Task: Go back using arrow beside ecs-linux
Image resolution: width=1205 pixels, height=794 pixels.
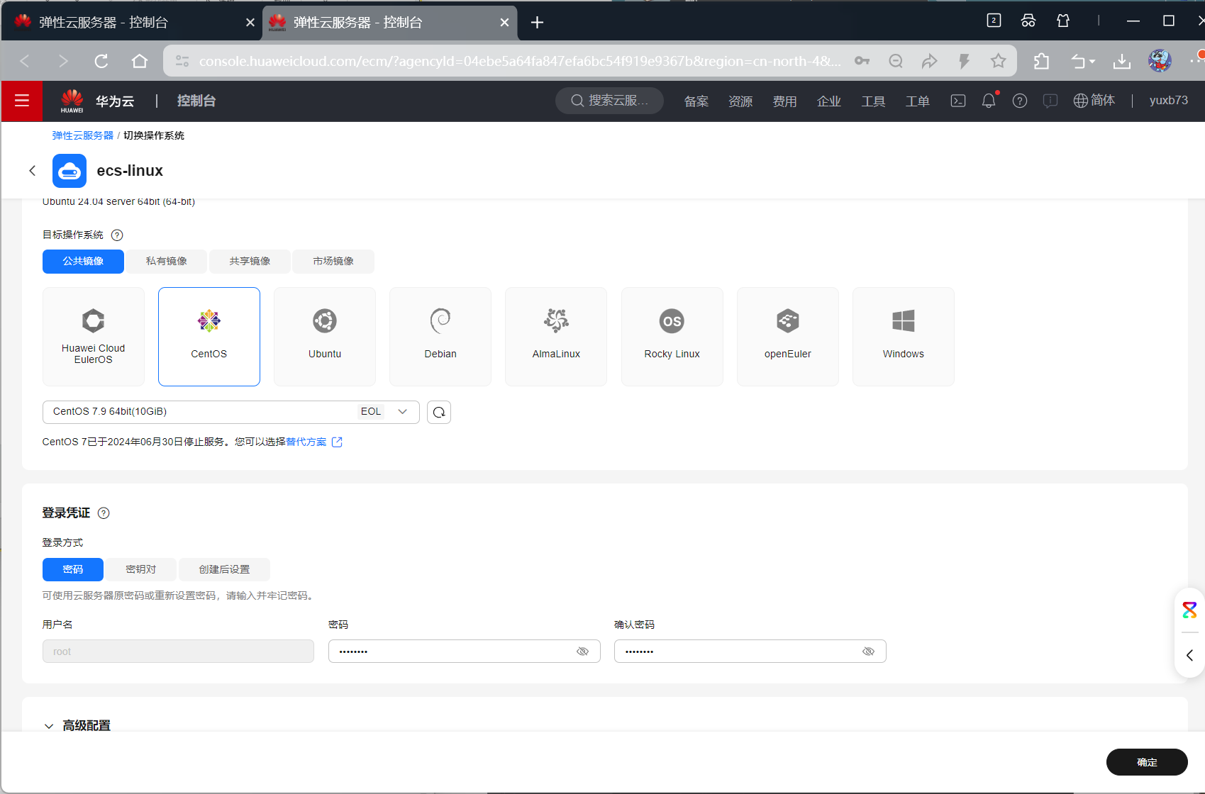Action: [x=32, y=170]
